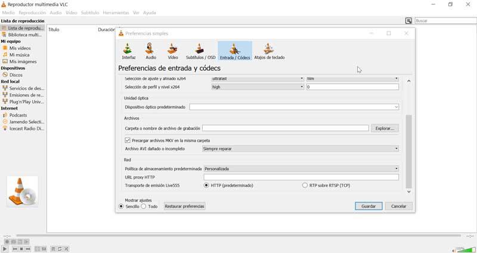Click the Explorar... button
This screenshot has width=477, height=253.
pyautogui.click(x=385, y=129)
